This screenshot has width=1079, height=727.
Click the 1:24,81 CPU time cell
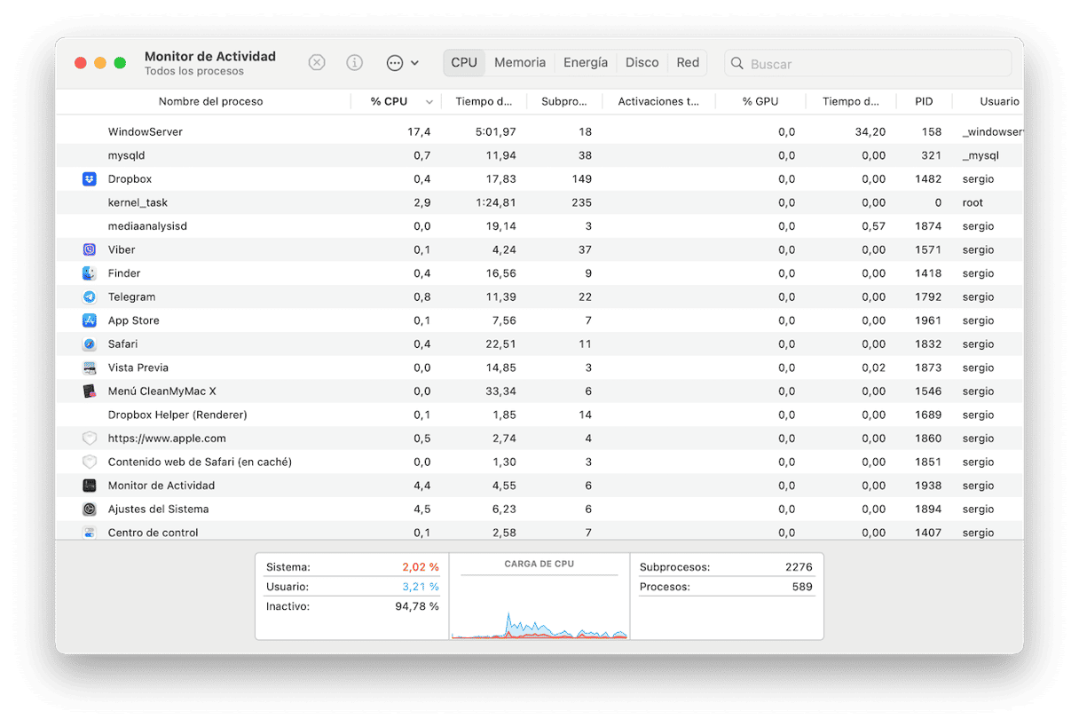(496, 202)
